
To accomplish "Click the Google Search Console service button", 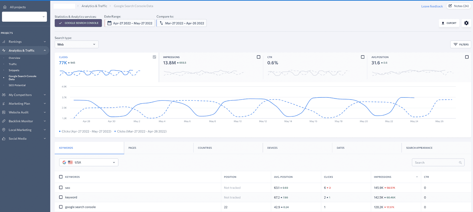I will [78, 23].
